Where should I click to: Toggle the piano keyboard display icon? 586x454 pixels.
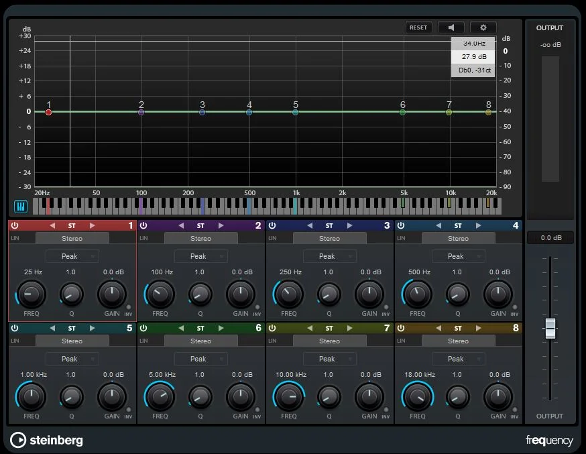(21, 207)
